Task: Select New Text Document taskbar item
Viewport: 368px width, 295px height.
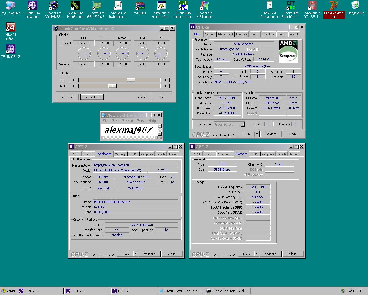Action: [x=181, y=291]
